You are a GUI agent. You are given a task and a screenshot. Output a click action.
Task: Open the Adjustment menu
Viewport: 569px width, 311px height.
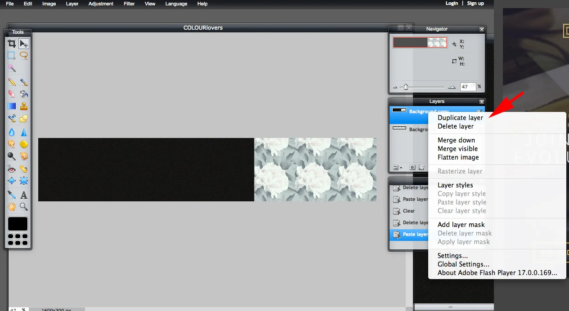pos(101,4)
